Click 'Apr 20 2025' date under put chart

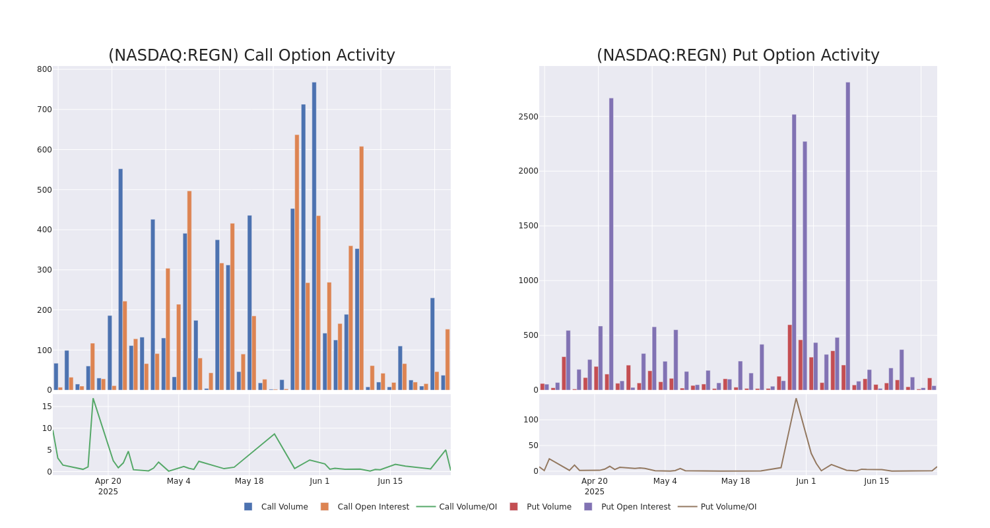point(595,486)
